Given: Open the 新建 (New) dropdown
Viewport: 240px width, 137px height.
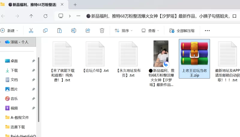Looking at the screenshot, I should point(10,31).
